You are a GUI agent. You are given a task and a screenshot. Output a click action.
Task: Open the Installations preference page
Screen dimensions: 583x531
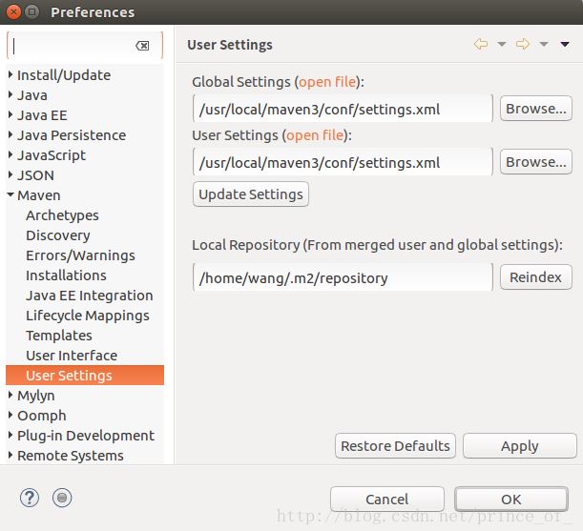click(x=66, y=276)
